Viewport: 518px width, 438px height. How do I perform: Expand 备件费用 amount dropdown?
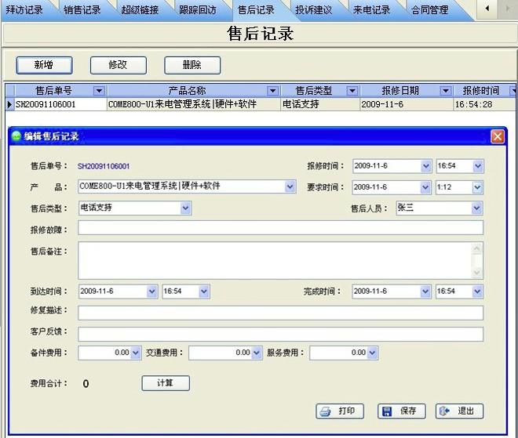click(x=136, y=353)
